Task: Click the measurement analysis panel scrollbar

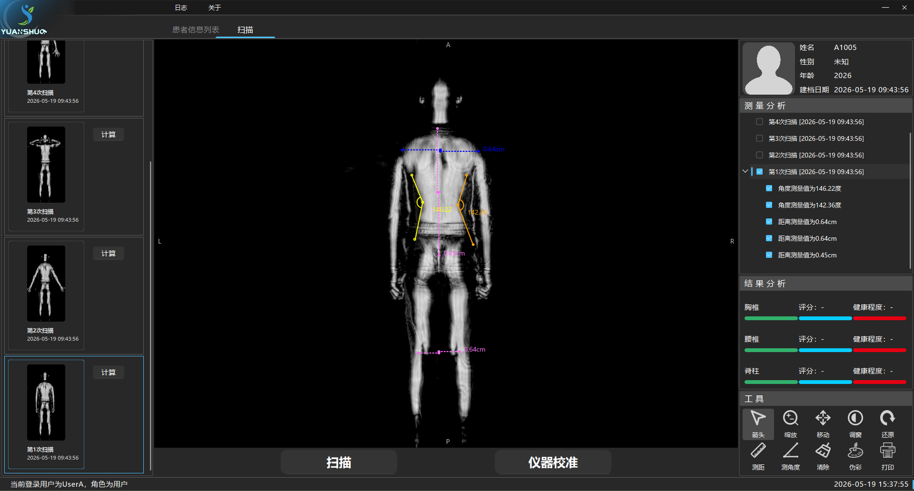Action: 910,201
